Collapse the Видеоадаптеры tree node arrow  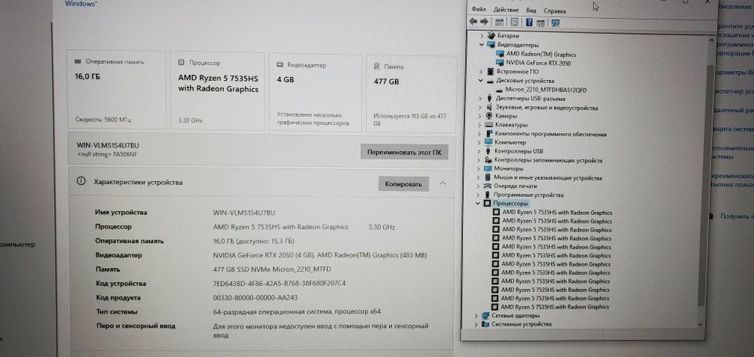click(481, 45)
